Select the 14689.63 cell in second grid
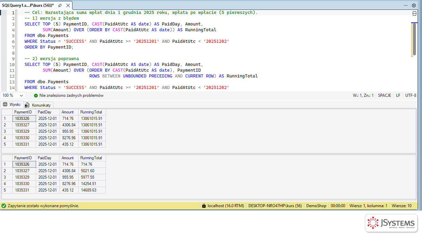This screenshot has height=235, width=422. [x=92, y=190]
